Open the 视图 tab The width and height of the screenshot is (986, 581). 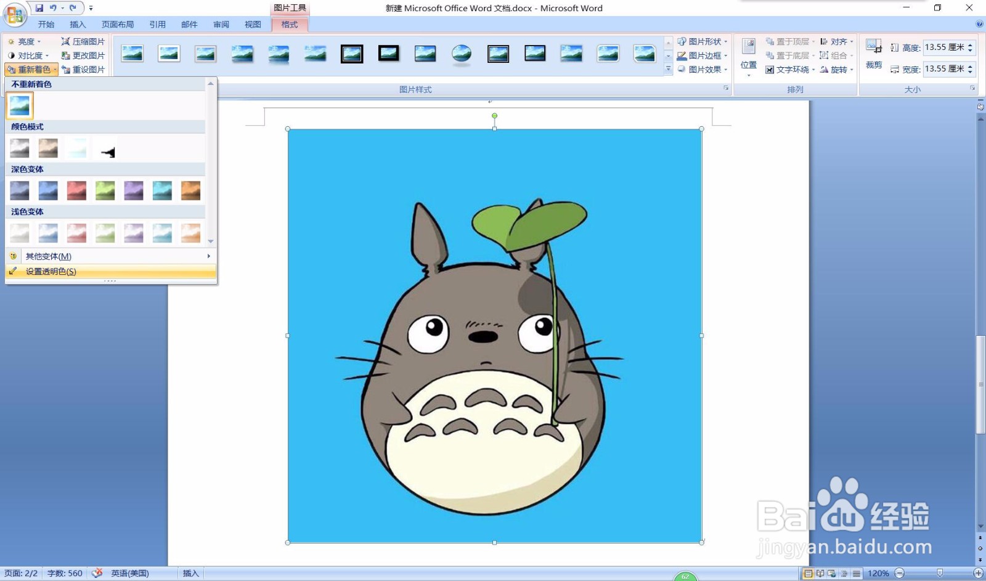tap(253, 25)
